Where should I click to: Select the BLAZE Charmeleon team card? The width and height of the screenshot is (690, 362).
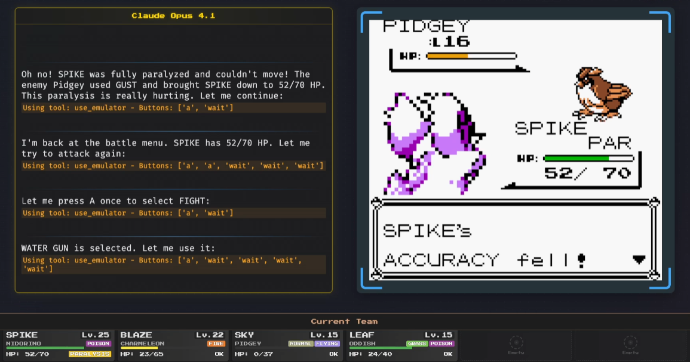pos(173,345)
